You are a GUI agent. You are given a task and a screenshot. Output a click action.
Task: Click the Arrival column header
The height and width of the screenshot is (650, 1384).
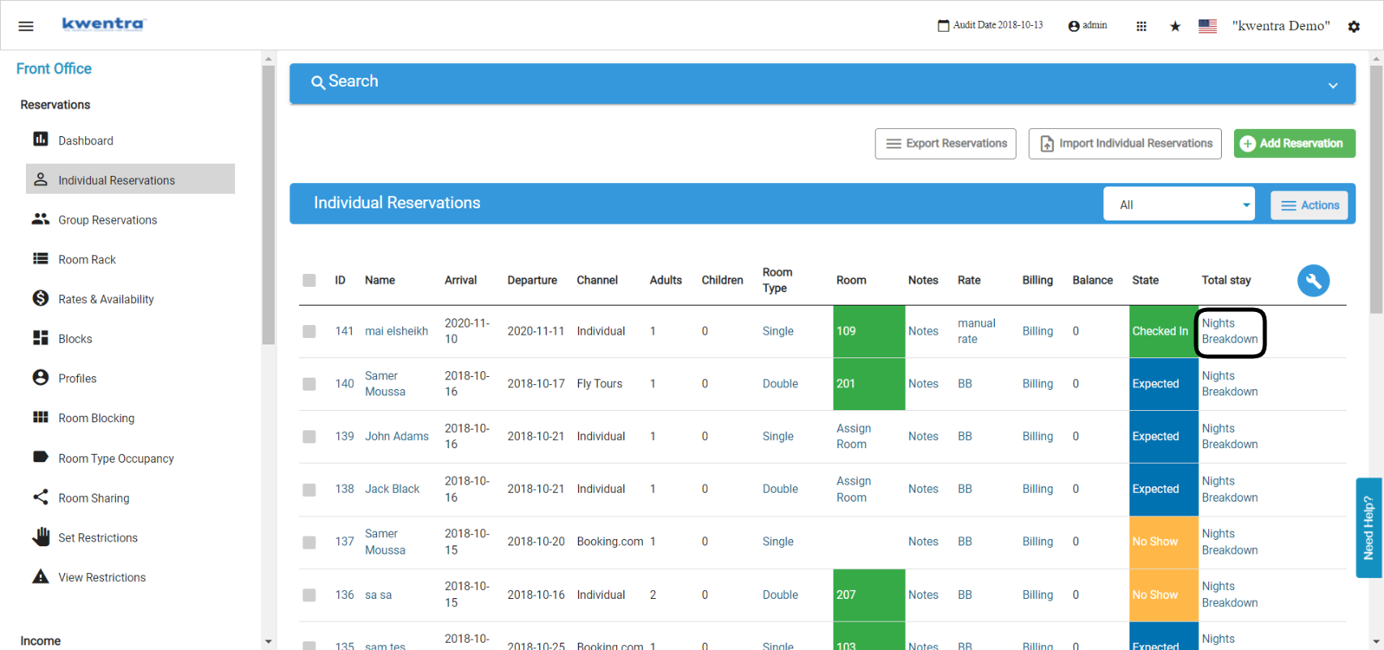(x=461, y=280)
